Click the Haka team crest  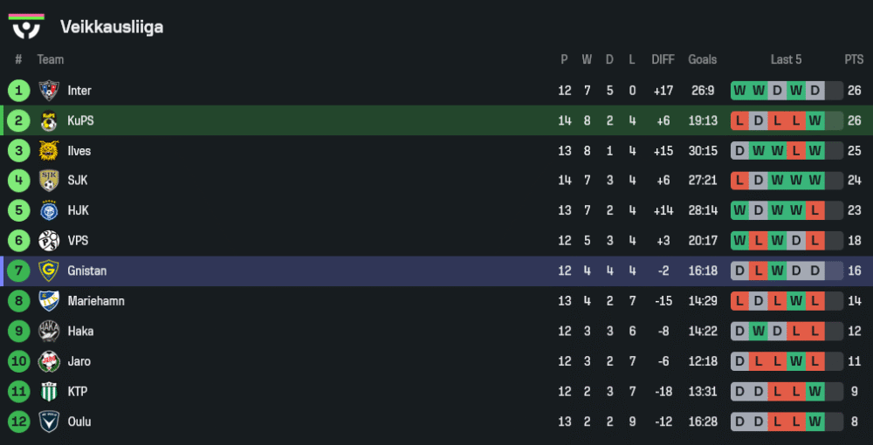click(48, 332)
